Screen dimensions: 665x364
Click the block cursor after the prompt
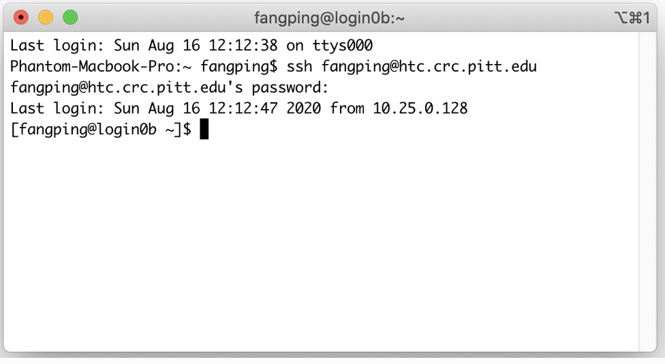pos(204,129)
